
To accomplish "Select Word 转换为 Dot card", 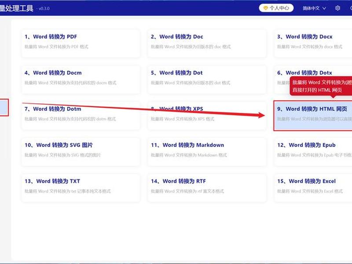I will coord(207,80).
